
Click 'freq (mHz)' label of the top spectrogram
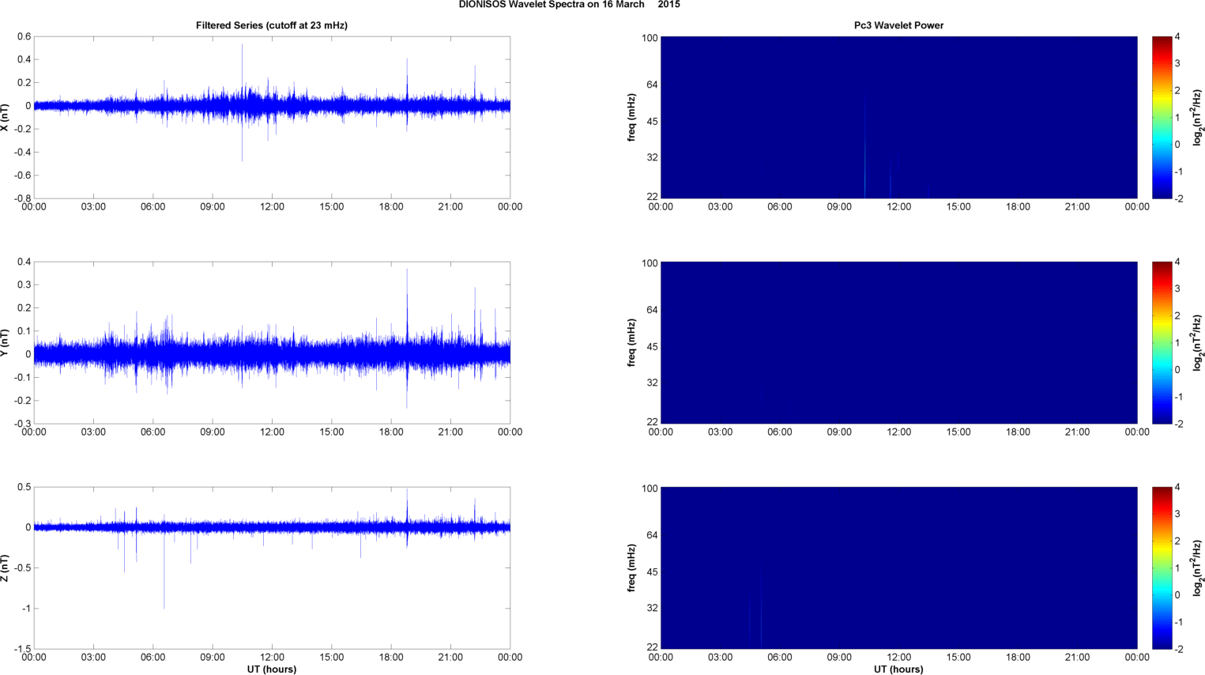coord(632,117)
